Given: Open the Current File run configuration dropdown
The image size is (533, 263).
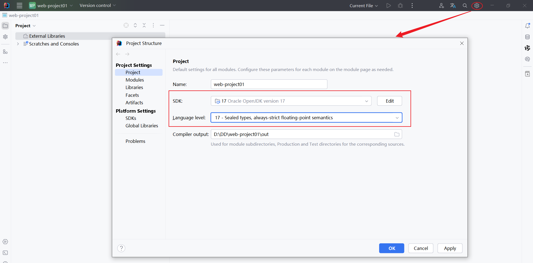Looking at the screenshot, I should click(363, 5).
